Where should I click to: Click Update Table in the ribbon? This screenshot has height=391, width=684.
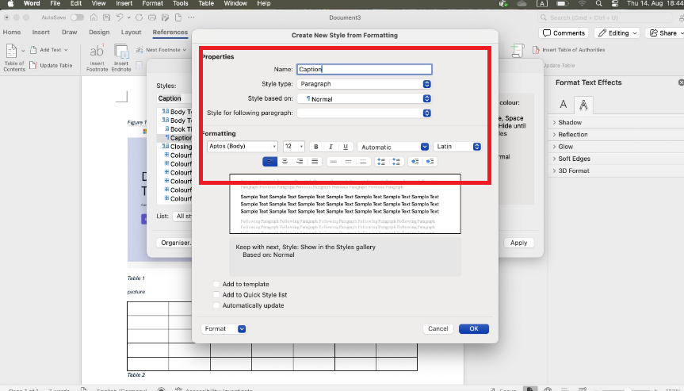[51, 66]
